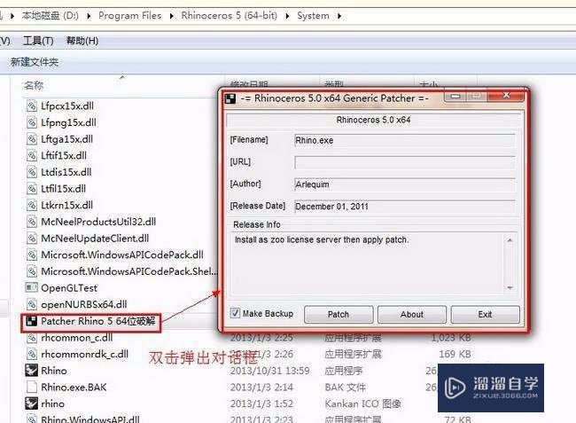
Task: Click the 新建文件夹 toolbar button
Action: tap(35, 62)
